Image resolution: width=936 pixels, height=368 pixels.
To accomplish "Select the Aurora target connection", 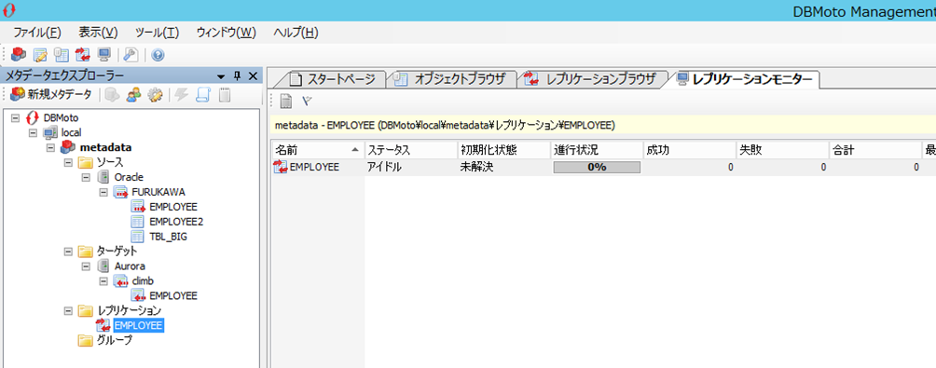I will (x=130, y=266).
